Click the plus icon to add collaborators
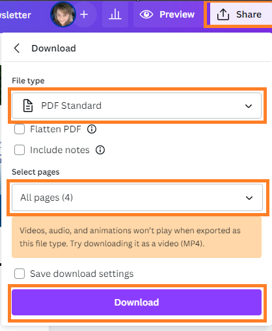 click(84, 14)
